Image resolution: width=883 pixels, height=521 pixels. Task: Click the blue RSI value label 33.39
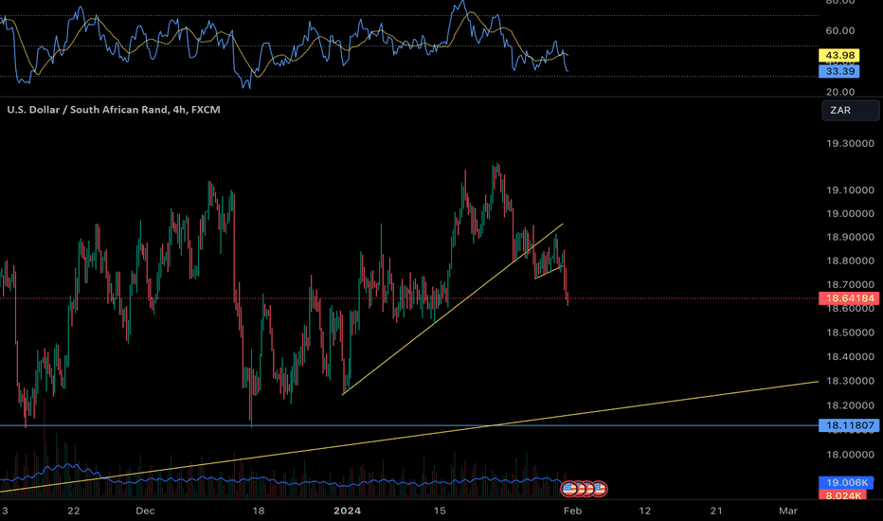pos(839,71)
